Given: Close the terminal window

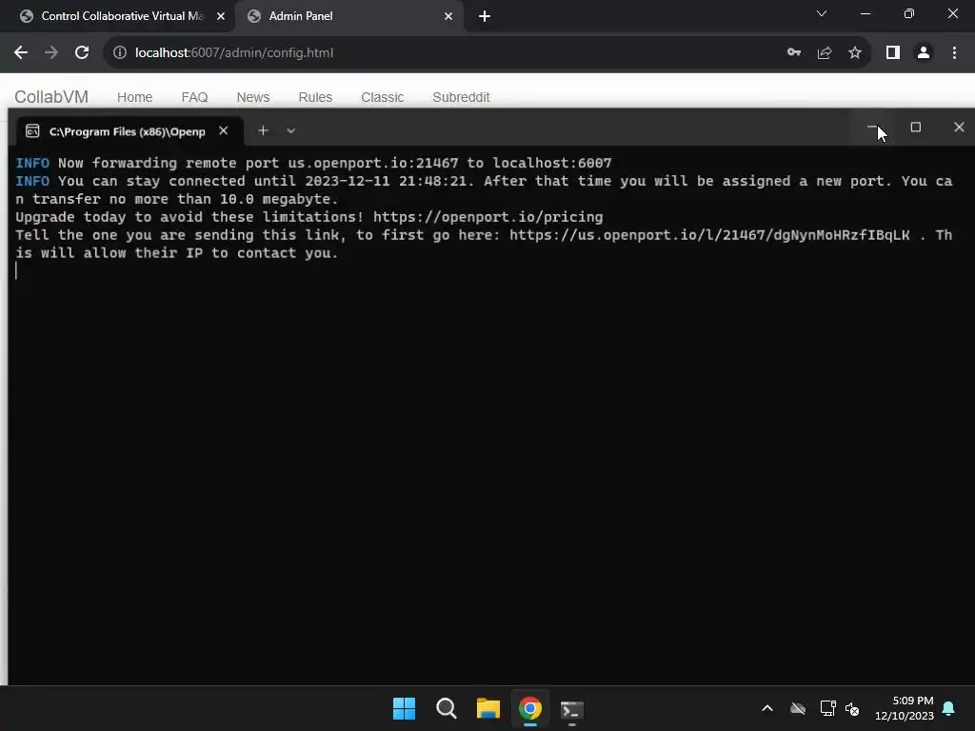Looking at the screenshot, I should tap(959, 128).
